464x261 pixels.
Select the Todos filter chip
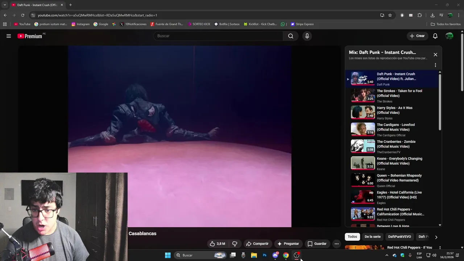[352, 237]
